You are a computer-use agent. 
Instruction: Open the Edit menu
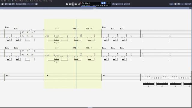[x=5, y=1]
